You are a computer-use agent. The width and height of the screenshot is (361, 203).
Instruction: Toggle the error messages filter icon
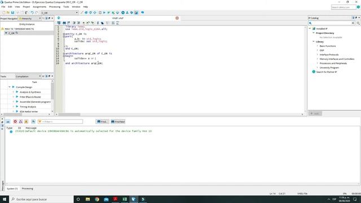15,122
